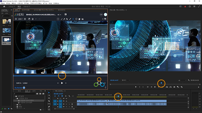Select the Track Select Forward tool
The image size is (202, 113).
pyautogui.click(x=49, y=95)
